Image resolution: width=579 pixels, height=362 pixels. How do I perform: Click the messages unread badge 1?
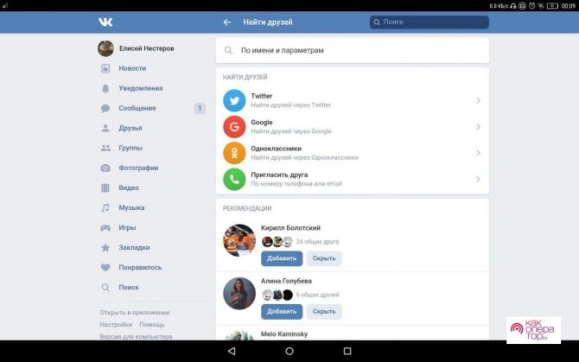click(x=200, y=108)
